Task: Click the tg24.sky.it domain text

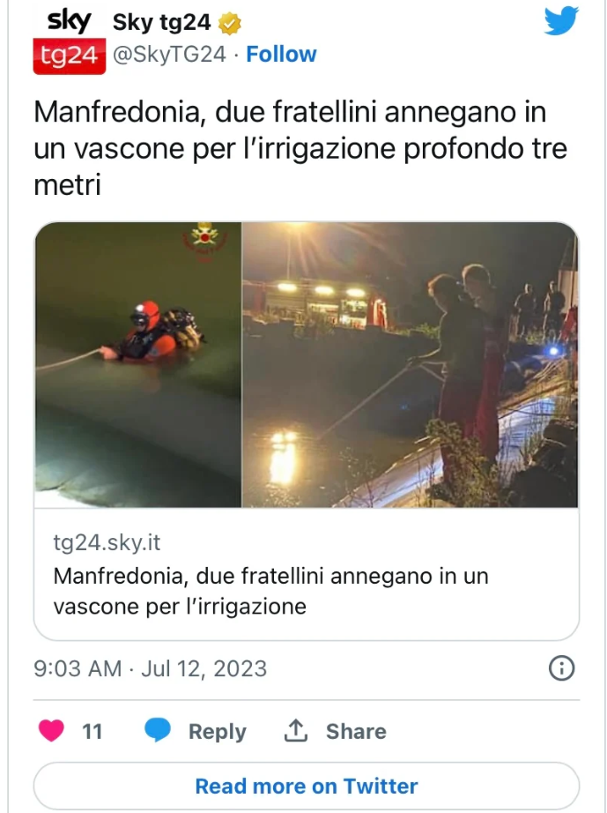Action: point(107,543)
